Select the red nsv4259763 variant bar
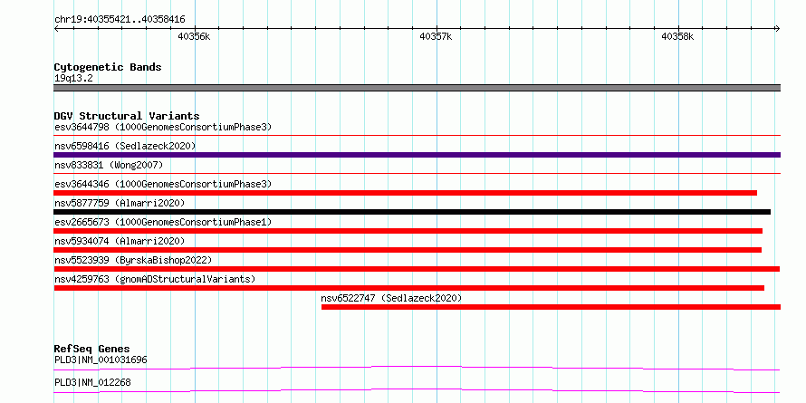This screenshot has width=806, height=403. click(x=409, y=288)
